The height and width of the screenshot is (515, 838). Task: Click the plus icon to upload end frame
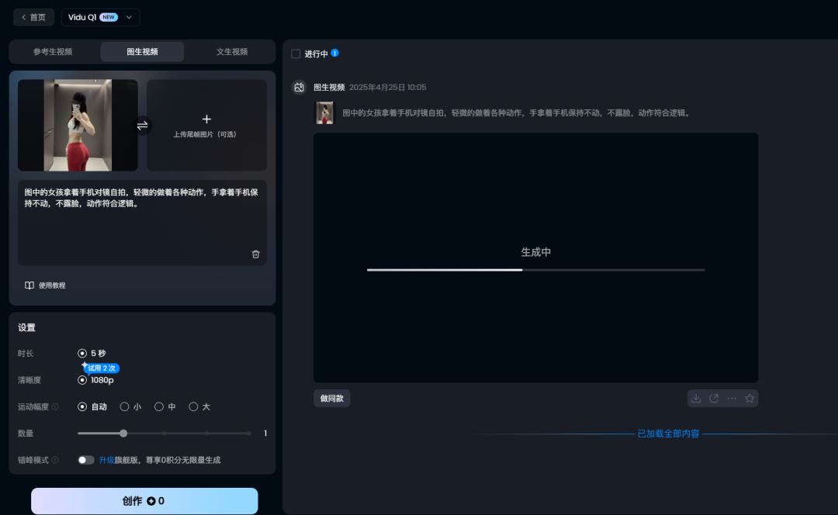point(206,119)
